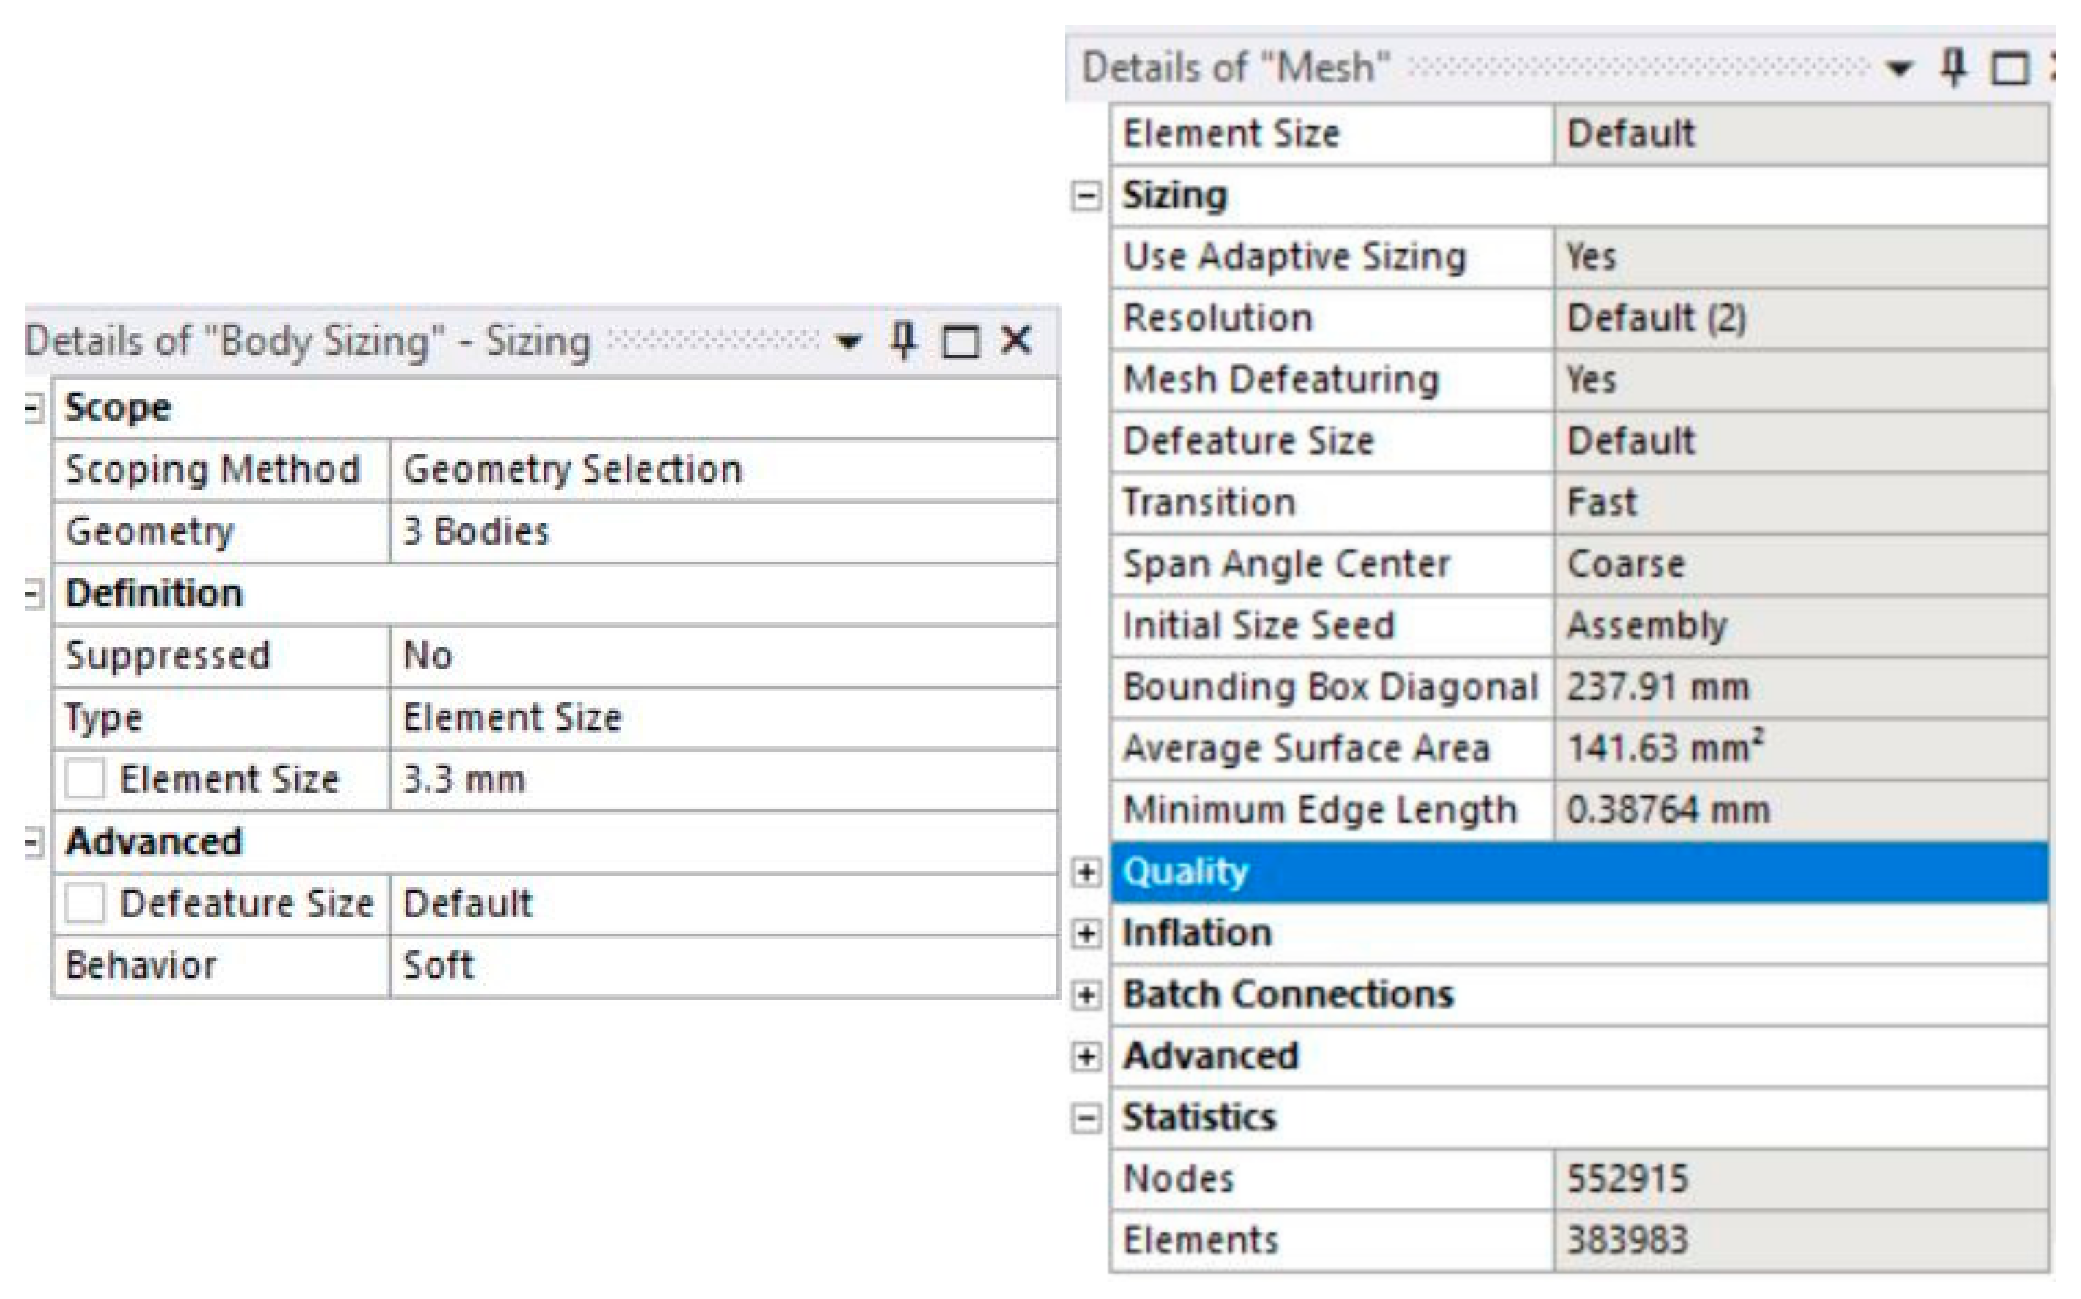Select the Behavior value Soft
The image size is (2081, 1299).
click(721, 965)
